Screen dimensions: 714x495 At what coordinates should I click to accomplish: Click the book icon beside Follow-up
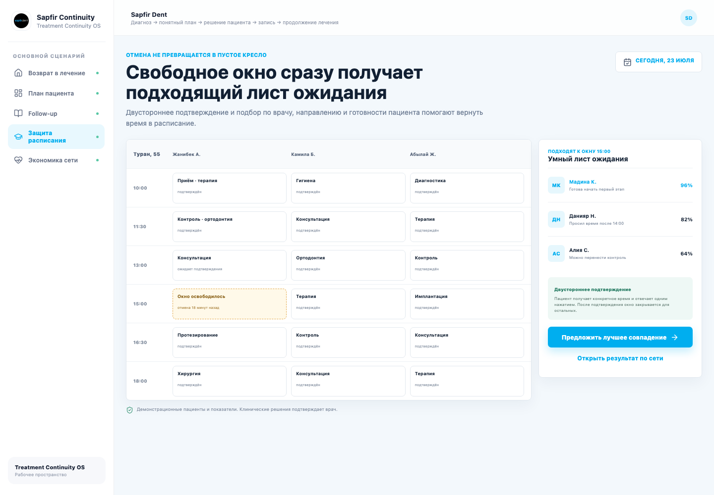click(18, 113)
